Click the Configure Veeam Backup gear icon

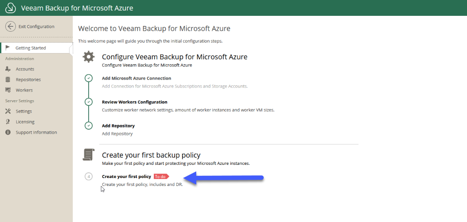(x=89, y=56)
